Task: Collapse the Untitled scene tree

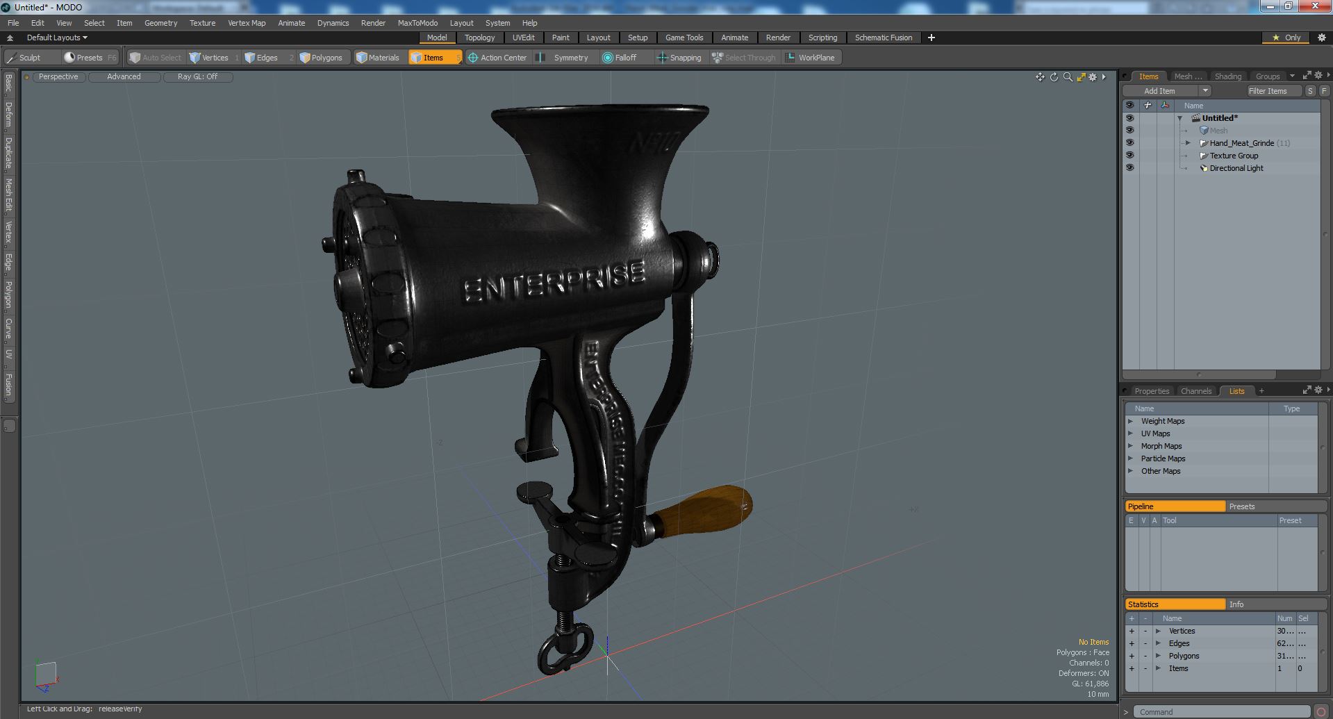Action: (1179, 118)
